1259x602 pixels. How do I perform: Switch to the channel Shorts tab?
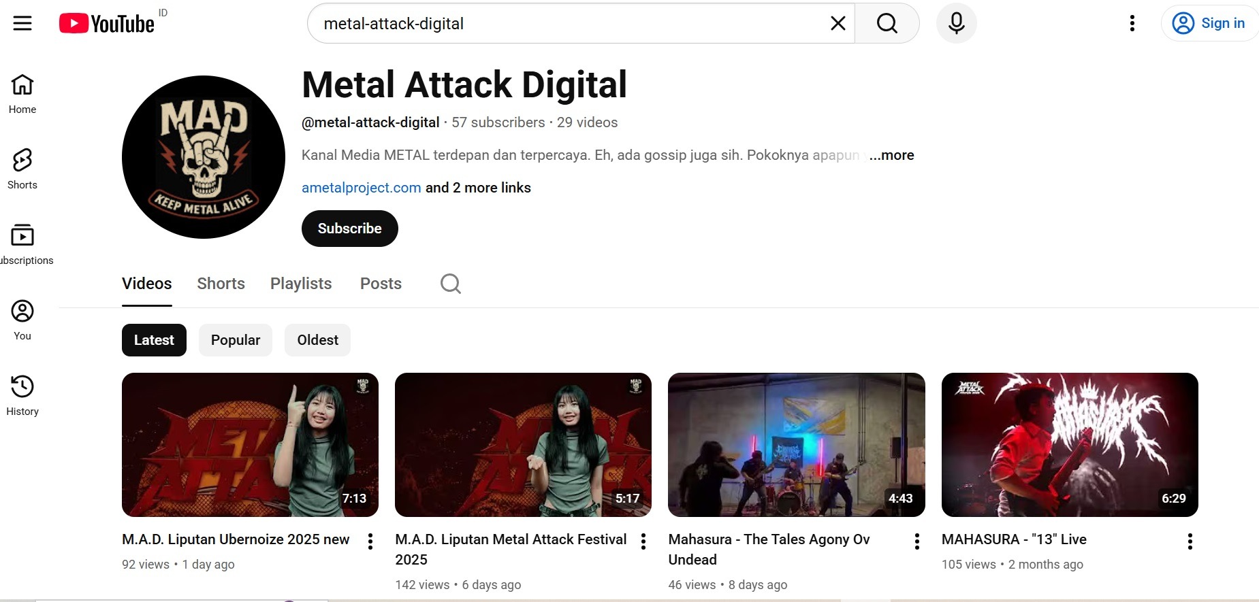coord(221,284)
